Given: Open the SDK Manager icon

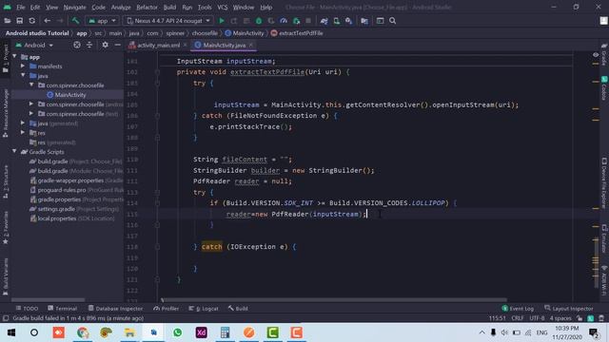Looking at the screenshot, I should pos(349,21).
